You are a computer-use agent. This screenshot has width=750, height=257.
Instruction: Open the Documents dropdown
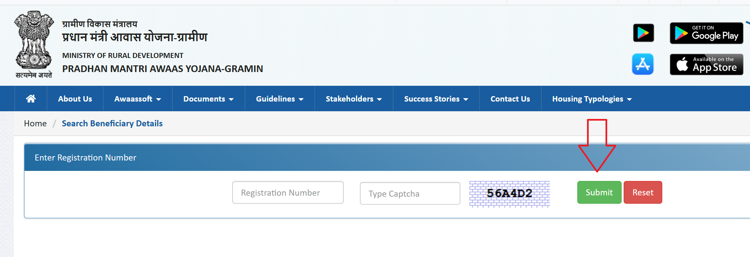(208, 99)
